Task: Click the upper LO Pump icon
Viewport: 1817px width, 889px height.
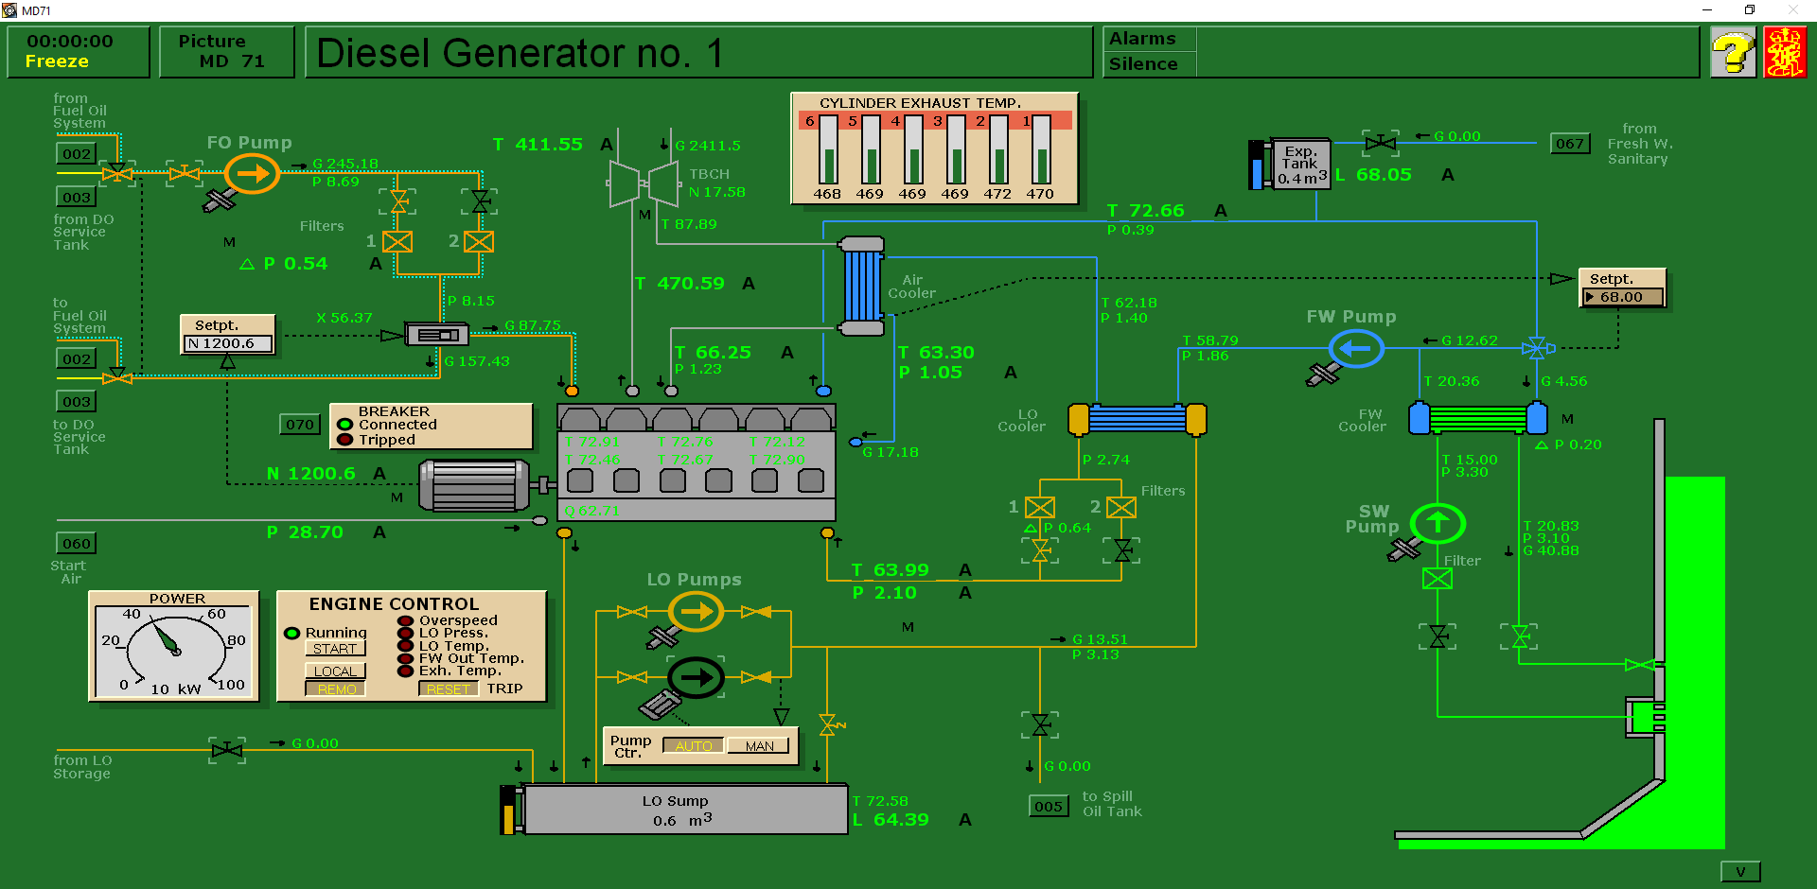Action: click(696, 612)
